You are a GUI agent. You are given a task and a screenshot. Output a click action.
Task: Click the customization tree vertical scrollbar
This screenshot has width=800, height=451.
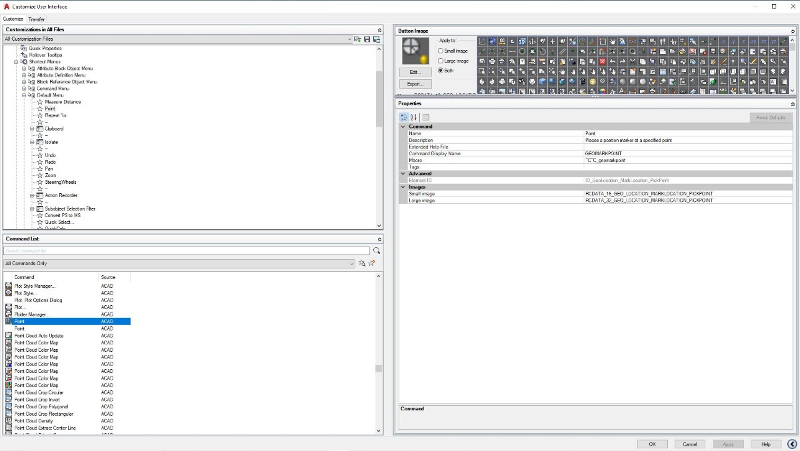click(x=379, y=137)
